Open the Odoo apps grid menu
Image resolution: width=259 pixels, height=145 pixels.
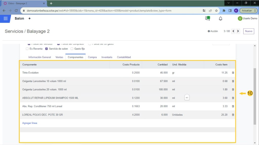point(6,18)
